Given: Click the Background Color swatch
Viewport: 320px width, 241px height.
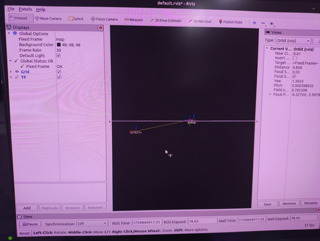Looking at the screenshot, I should click(x=59, y=45).
